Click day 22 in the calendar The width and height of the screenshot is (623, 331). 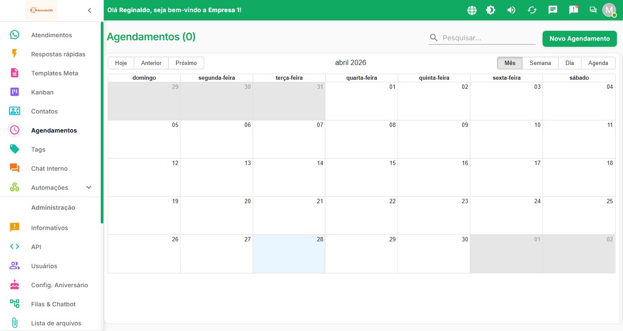click(x=361, y=215)
